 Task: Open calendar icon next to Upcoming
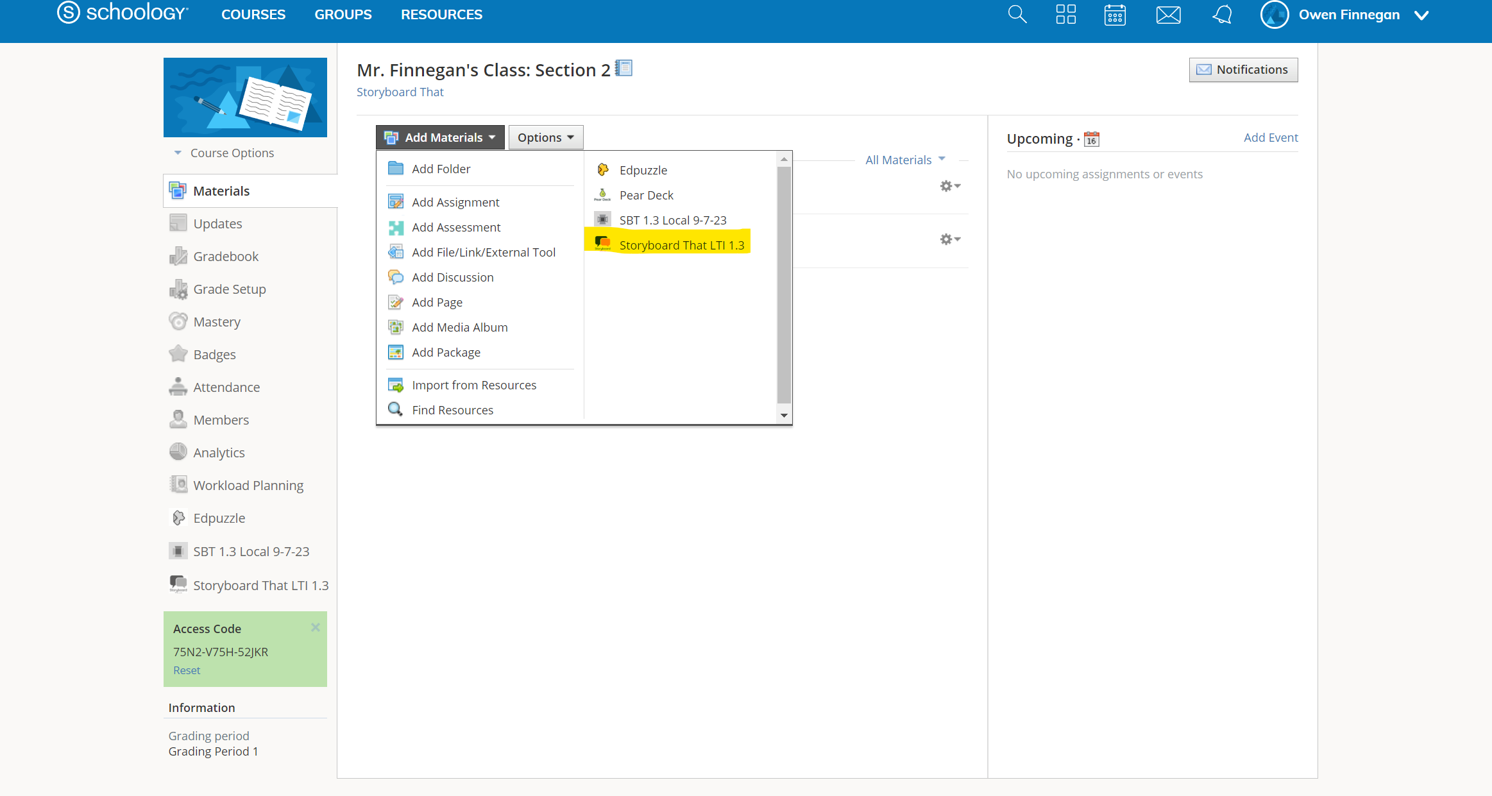1092,139
